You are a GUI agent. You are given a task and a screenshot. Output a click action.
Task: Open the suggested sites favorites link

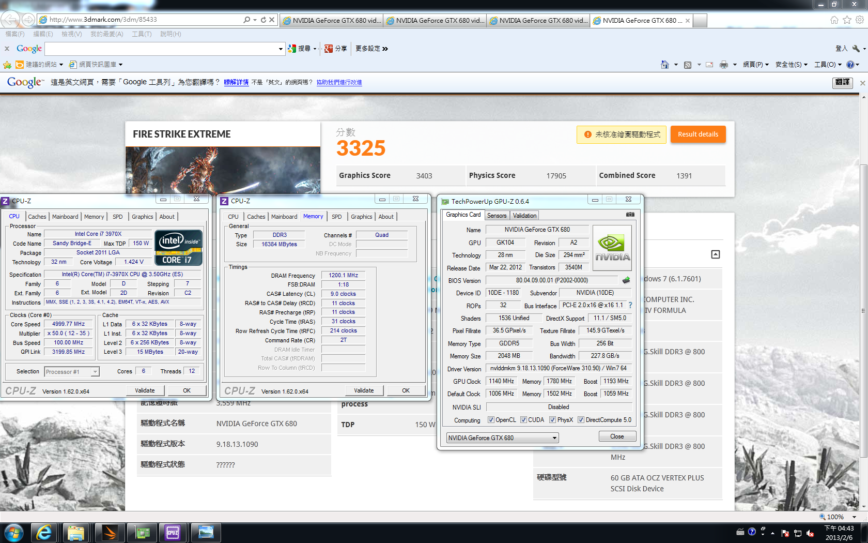click(39, 65)
